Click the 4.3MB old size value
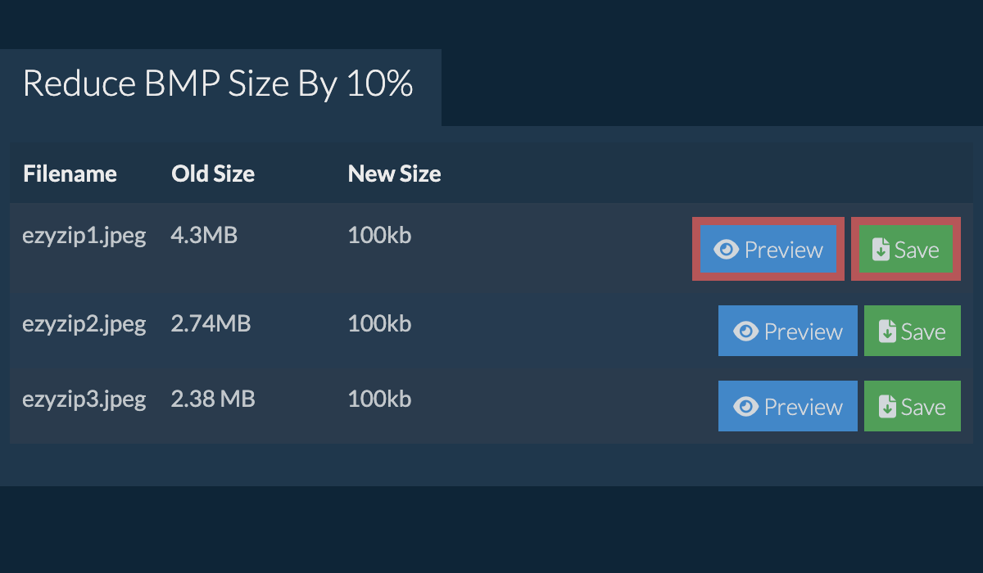 coord(204,237)
